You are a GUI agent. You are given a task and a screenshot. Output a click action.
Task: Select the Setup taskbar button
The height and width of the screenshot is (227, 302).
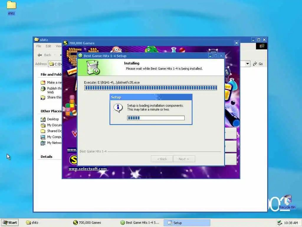(x=187, y=223)
